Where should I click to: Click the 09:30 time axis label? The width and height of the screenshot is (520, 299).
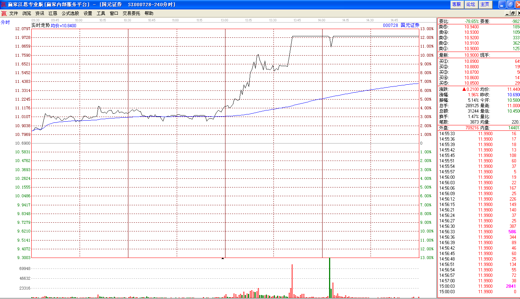35,20
